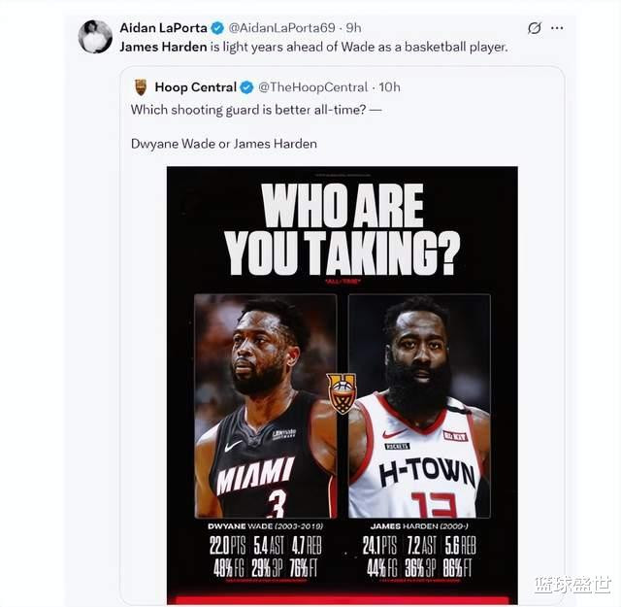
Task: Click Aidan LaPorta's profile avatar
Action: [95, 37]
